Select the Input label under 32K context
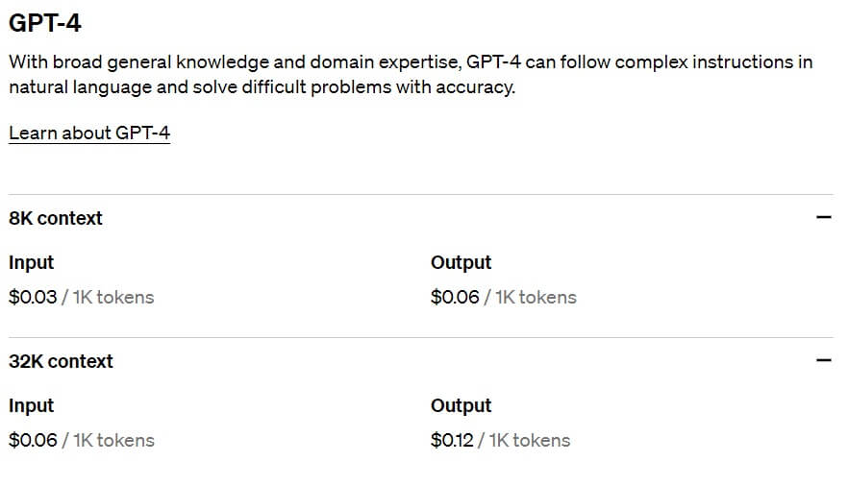Screen dimensions: 848x486 [31, 405]
